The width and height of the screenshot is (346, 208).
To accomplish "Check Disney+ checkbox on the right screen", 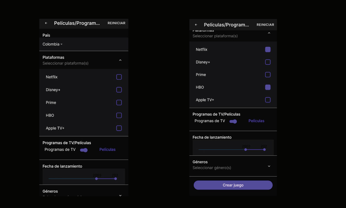I will (x=268, y=62).
